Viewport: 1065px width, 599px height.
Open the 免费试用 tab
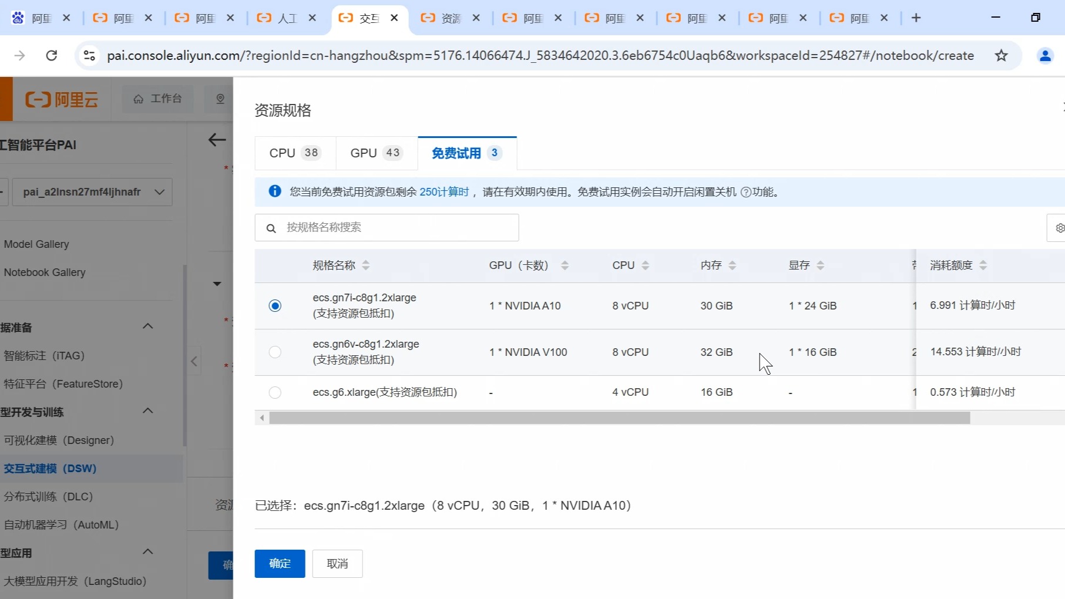point(467,153)
